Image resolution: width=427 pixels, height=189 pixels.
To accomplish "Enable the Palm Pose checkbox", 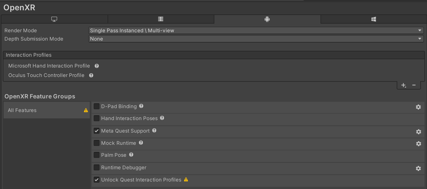I will click(96, 155).
